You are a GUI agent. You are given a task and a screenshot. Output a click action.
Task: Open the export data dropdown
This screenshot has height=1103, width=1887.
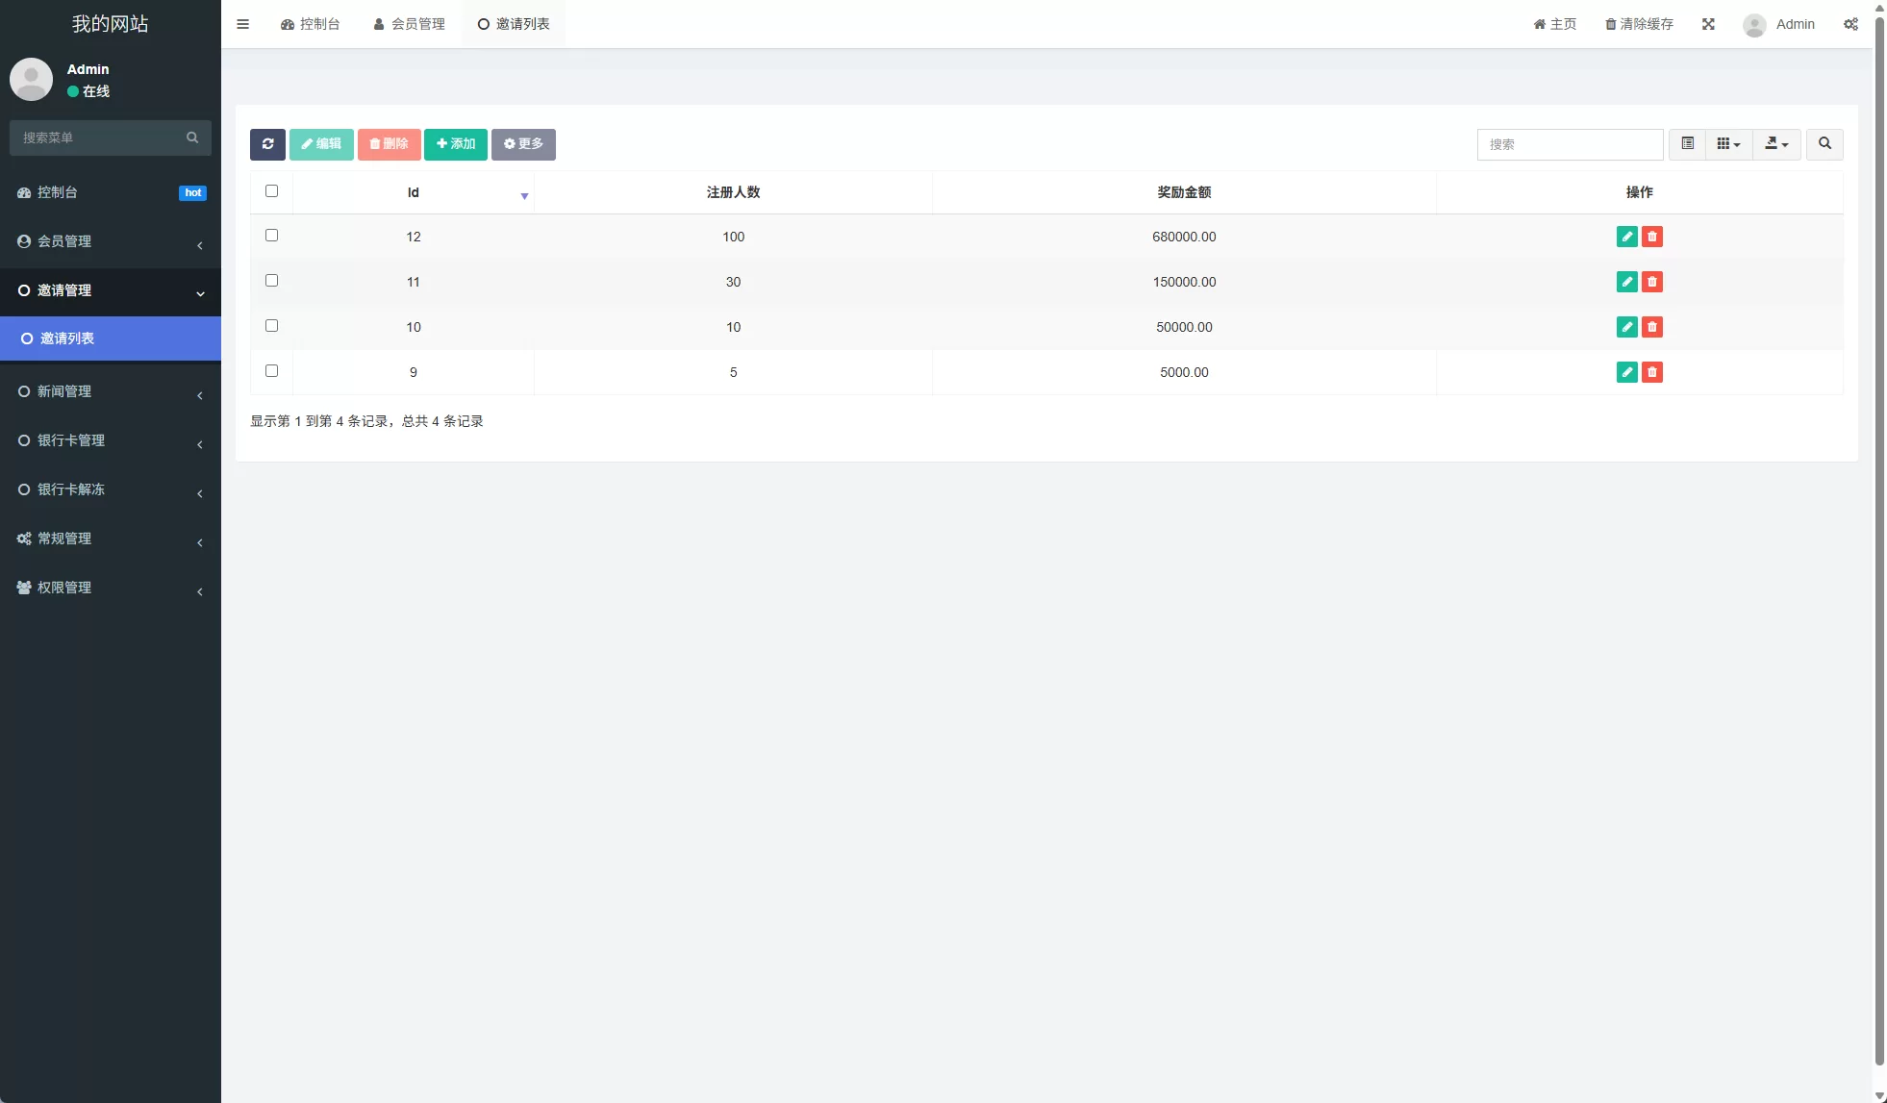pyautogui.click(x=1775, y=144)
